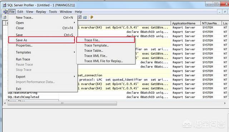This screenshot has height=132, width=229.
Task: Choose Close in the File menu
Action: click(43, 28)
